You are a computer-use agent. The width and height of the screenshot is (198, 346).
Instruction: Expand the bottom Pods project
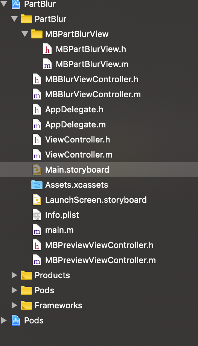pyautogui.click(x=4, y=320)
